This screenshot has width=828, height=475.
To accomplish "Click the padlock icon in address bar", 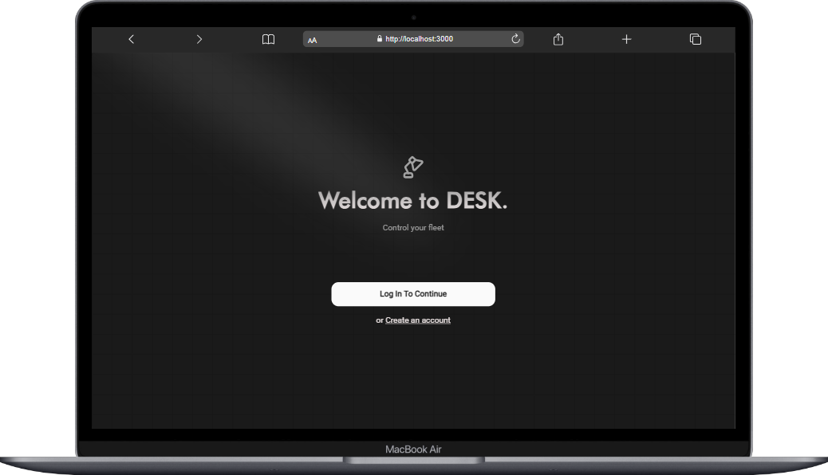I will (x=380, y=39).
